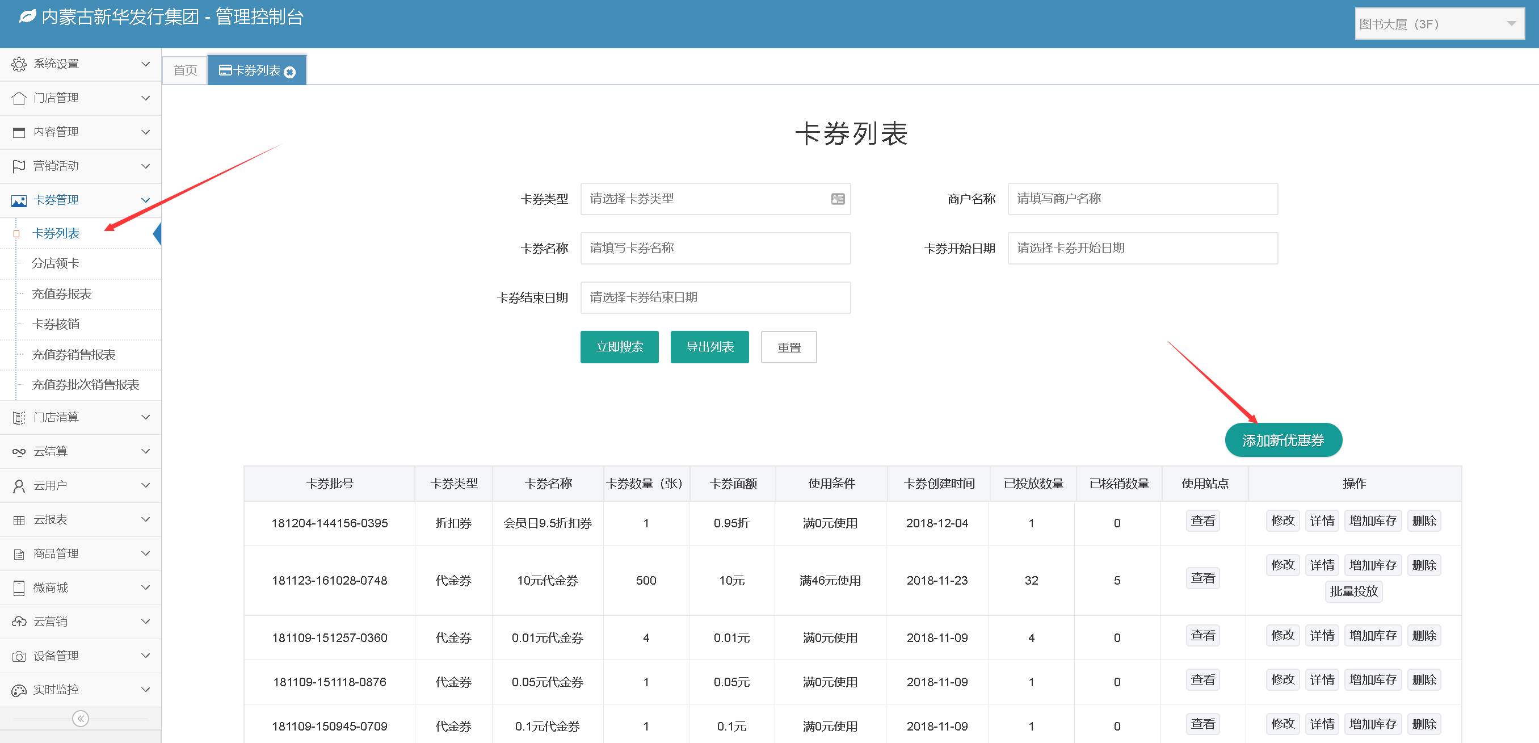Click the card icon in coupon type field
Screen dimensions: 1539x743
pyautogui.click(x=838, y=199)
